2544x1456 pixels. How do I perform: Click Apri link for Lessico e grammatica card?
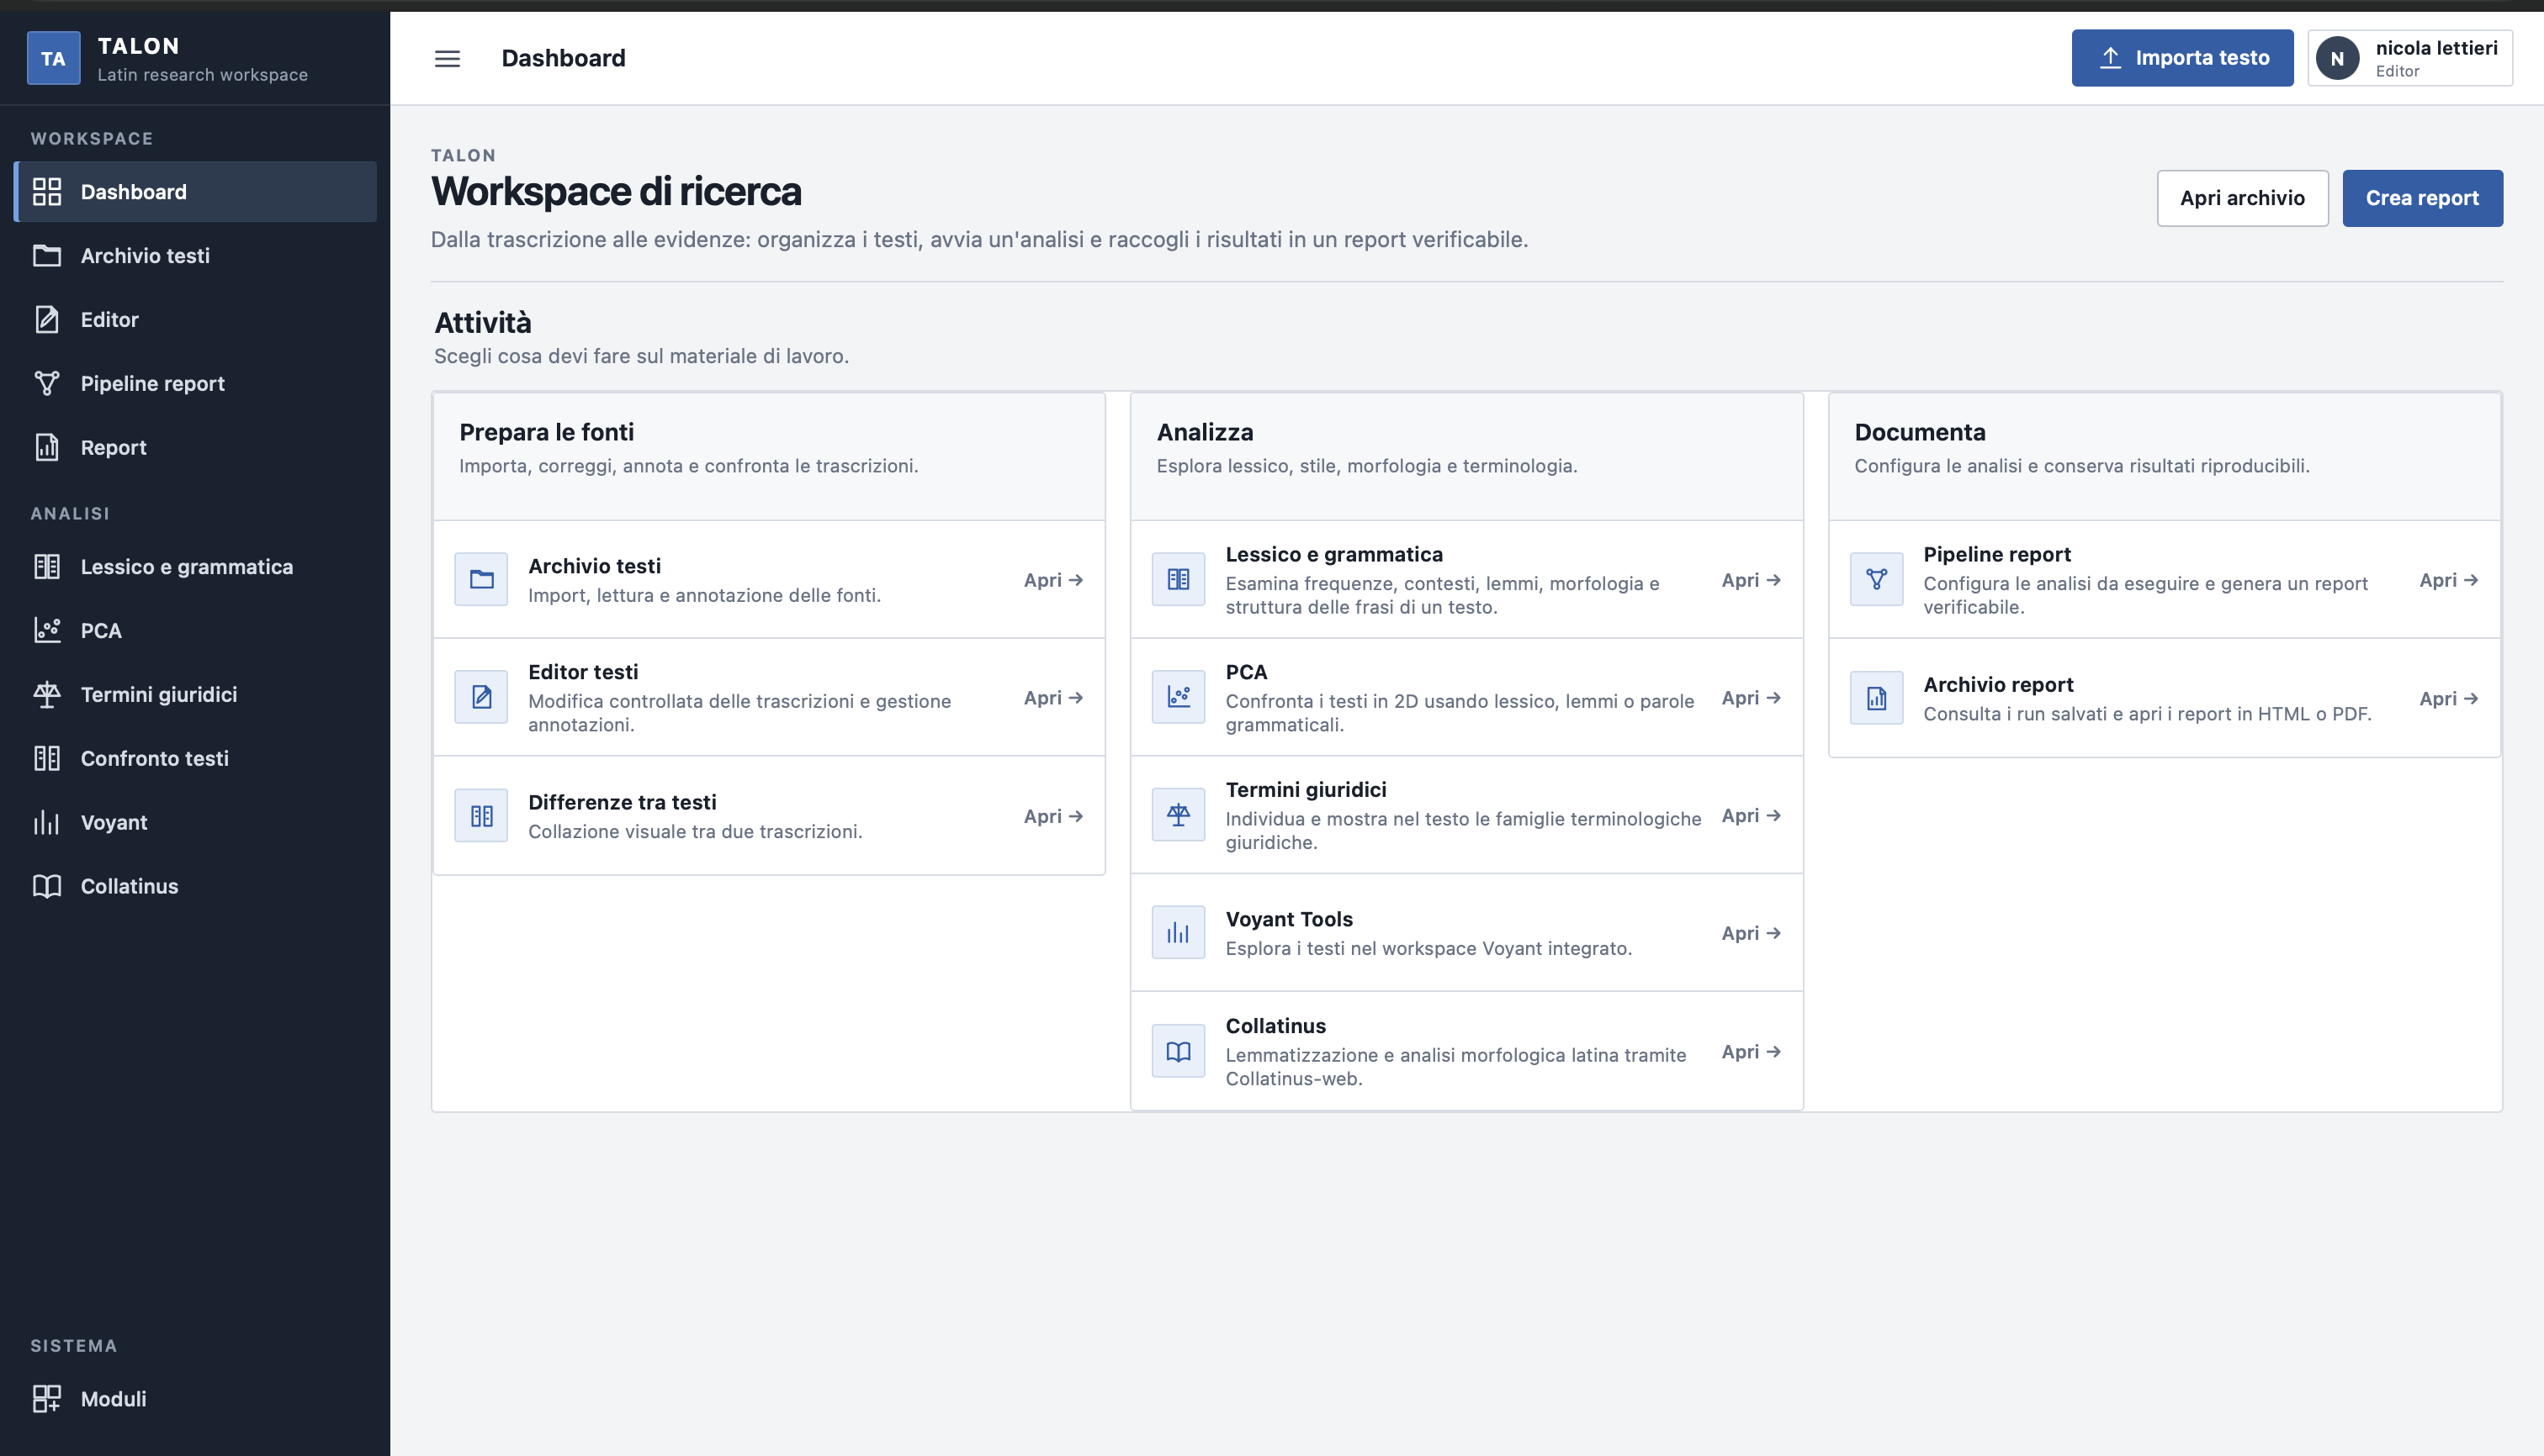(x=1751, y=580)
